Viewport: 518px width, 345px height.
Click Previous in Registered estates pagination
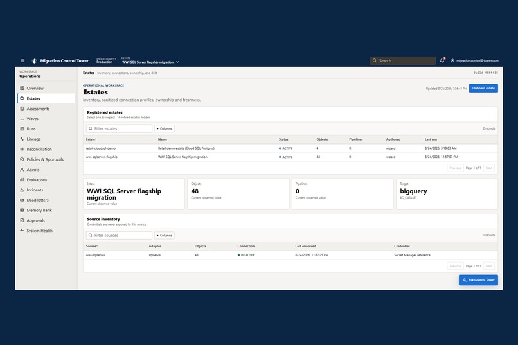coord(455,168)
